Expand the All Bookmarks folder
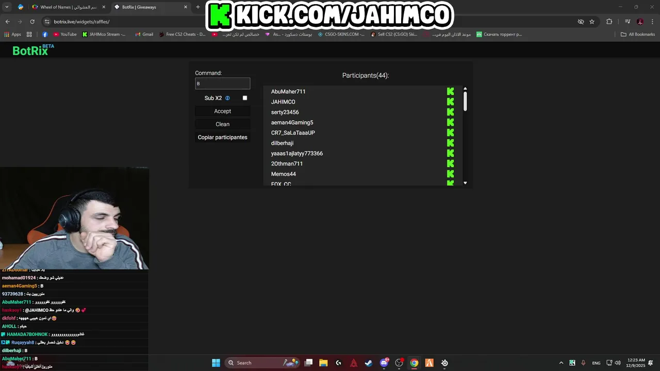The image size is (660, 371). pos(638,35)
